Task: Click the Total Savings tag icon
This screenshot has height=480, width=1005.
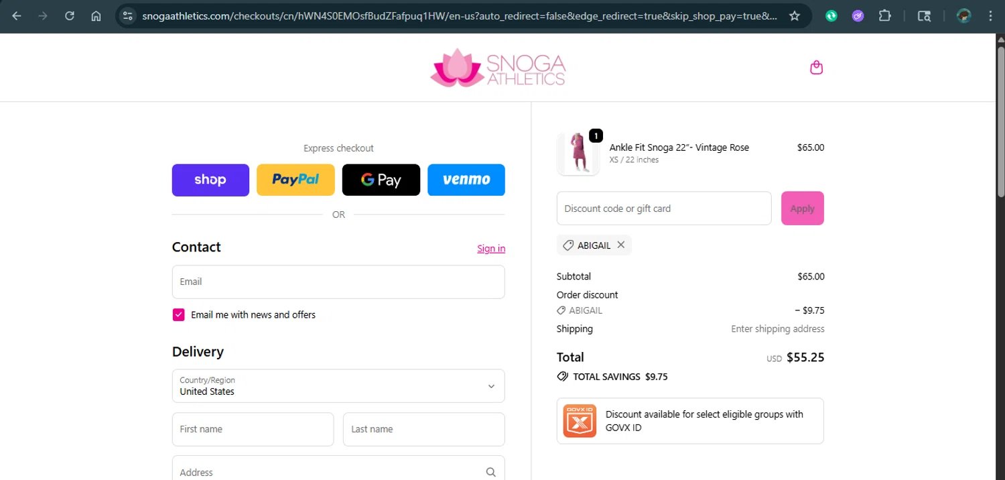Action: tap(563, 377)
